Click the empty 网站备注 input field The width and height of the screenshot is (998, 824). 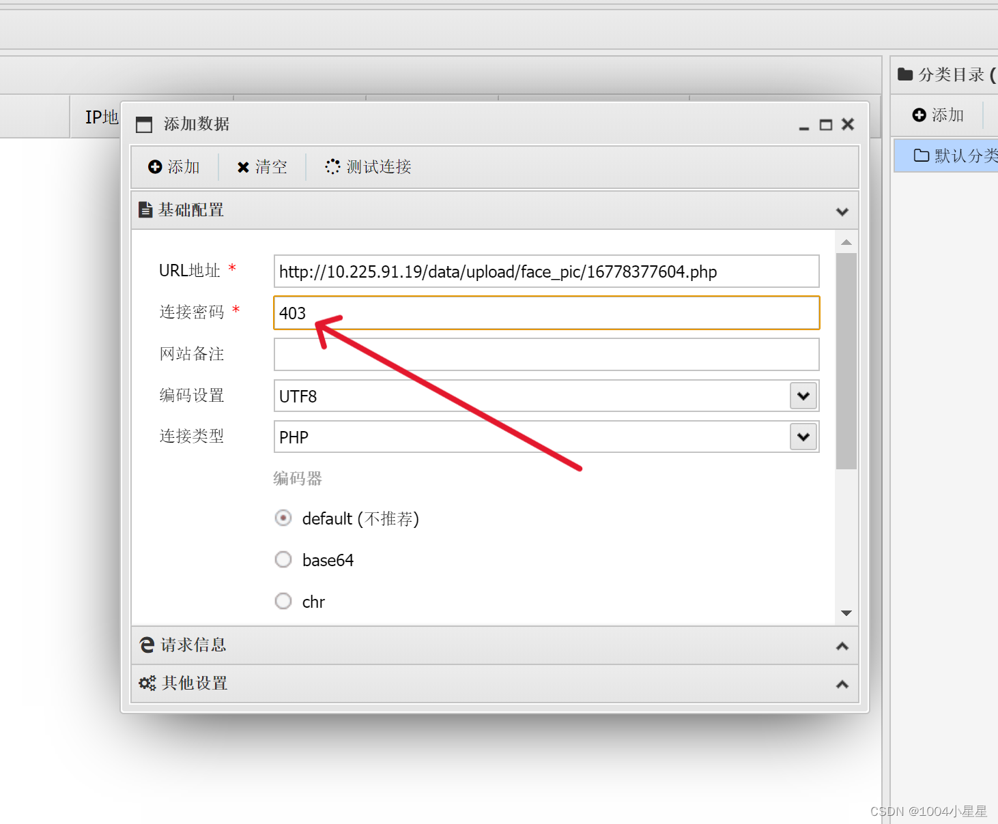coord(546,355)
